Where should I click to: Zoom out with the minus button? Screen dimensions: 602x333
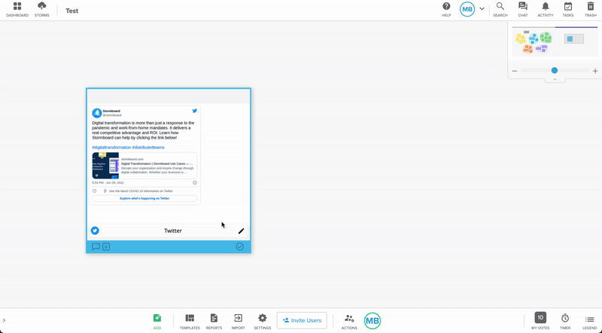[x=515, y=71]
